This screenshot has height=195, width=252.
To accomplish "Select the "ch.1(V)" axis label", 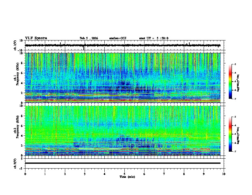I will pyautogui.click(x=15, y=45).
